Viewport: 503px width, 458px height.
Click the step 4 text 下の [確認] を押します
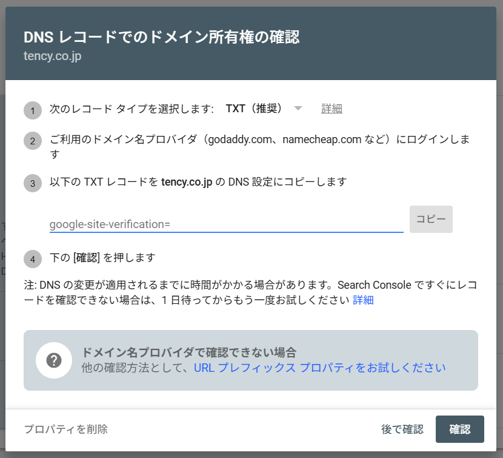pos(102,258)
